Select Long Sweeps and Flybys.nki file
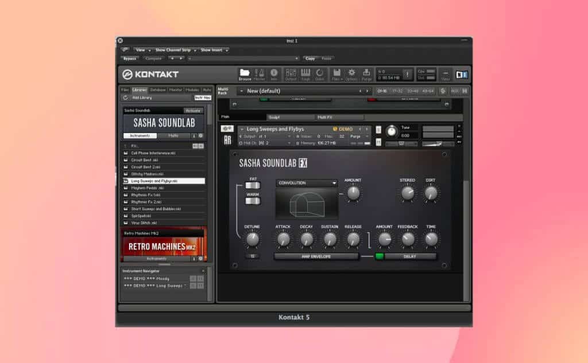The width and height of the screenshot is (588, 363). coord(164,181)
